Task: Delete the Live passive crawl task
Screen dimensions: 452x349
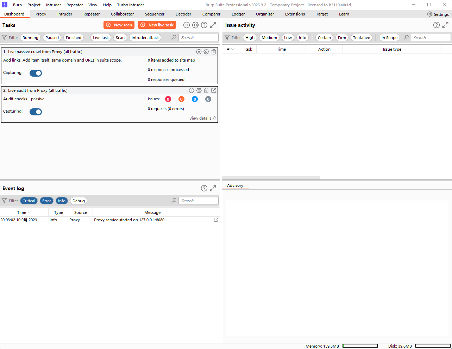Action: tap(214, 52)
